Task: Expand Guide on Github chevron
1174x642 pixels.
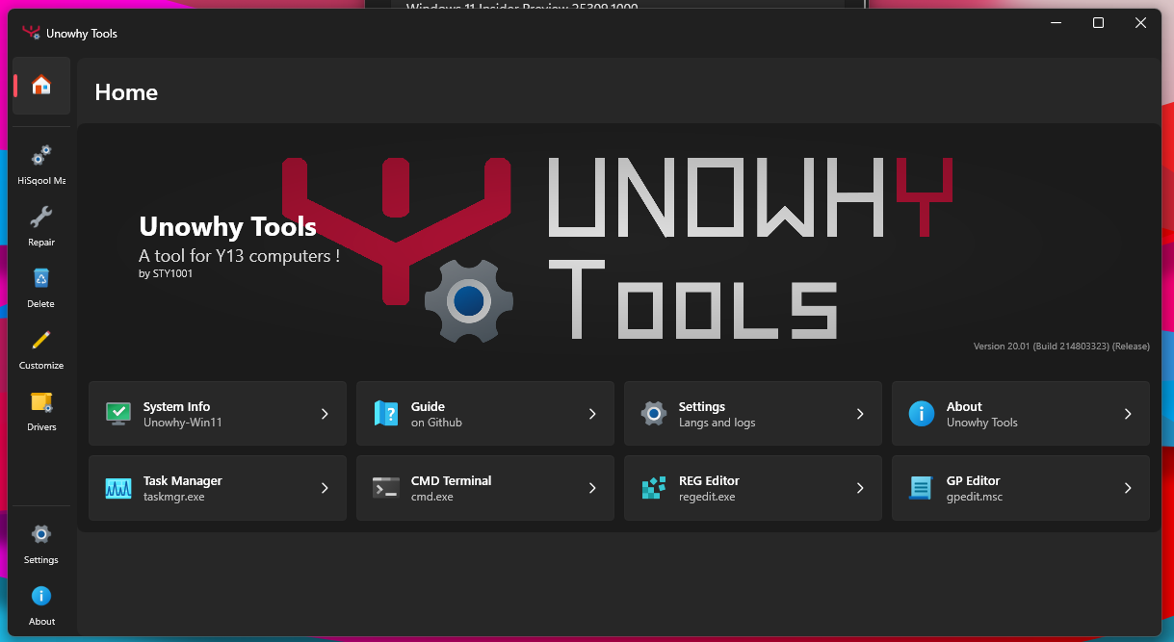Action: 592,414
